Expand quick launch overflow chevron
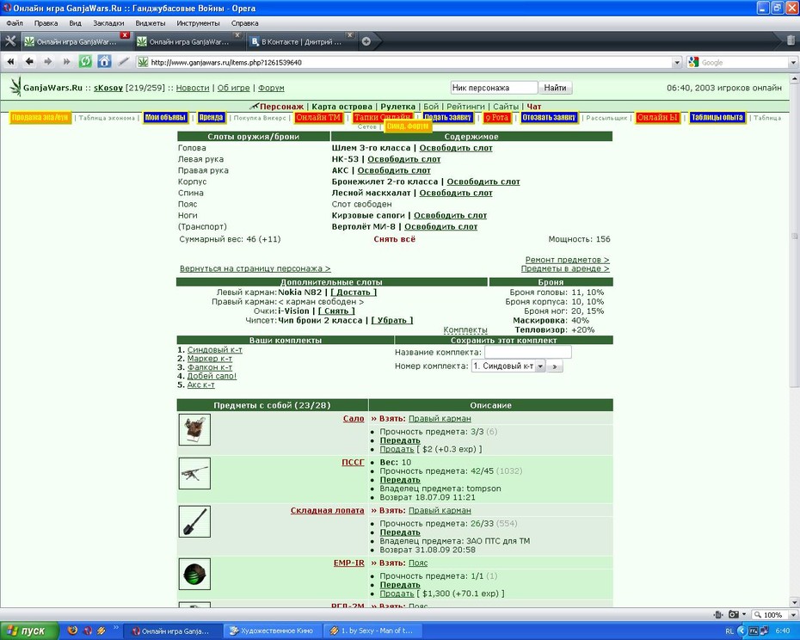 tap(116, 628)
